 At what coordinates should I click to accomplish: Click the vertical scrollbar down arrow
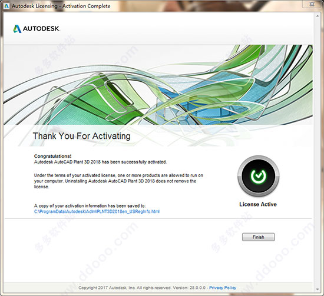pos(318,290)
